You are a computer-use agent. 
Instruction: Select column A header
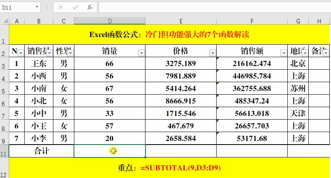(x=17, y=21)
